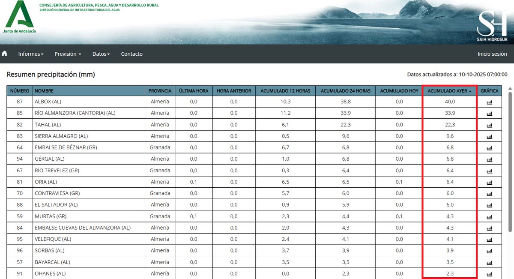This screenshot has height=279, width=514.
Task: View the chart for MURTAS (GR)
Action: 489,216
